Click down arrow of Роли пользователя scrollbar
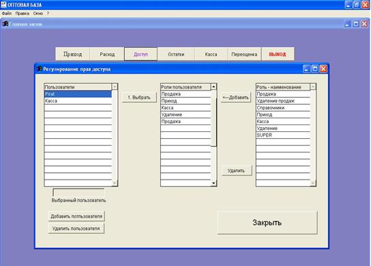This screenshot has width=371, height=266. [x=213, y=183]
